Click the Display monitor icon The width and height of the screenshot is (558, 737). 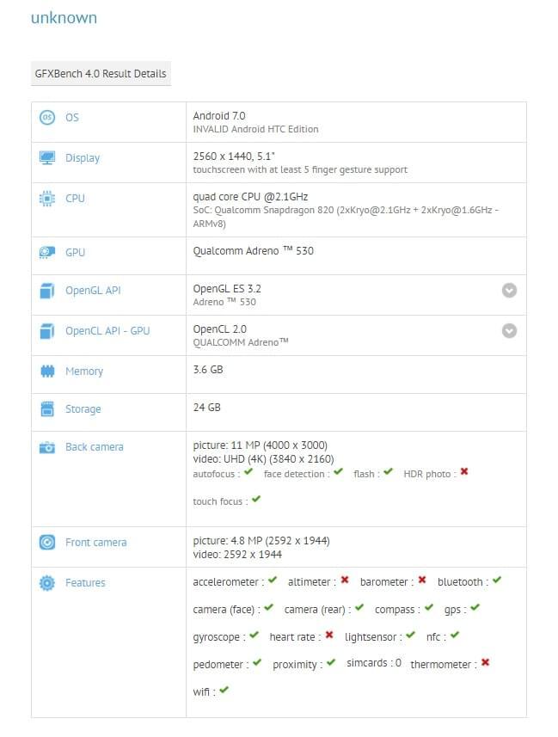tap(47, 158)
